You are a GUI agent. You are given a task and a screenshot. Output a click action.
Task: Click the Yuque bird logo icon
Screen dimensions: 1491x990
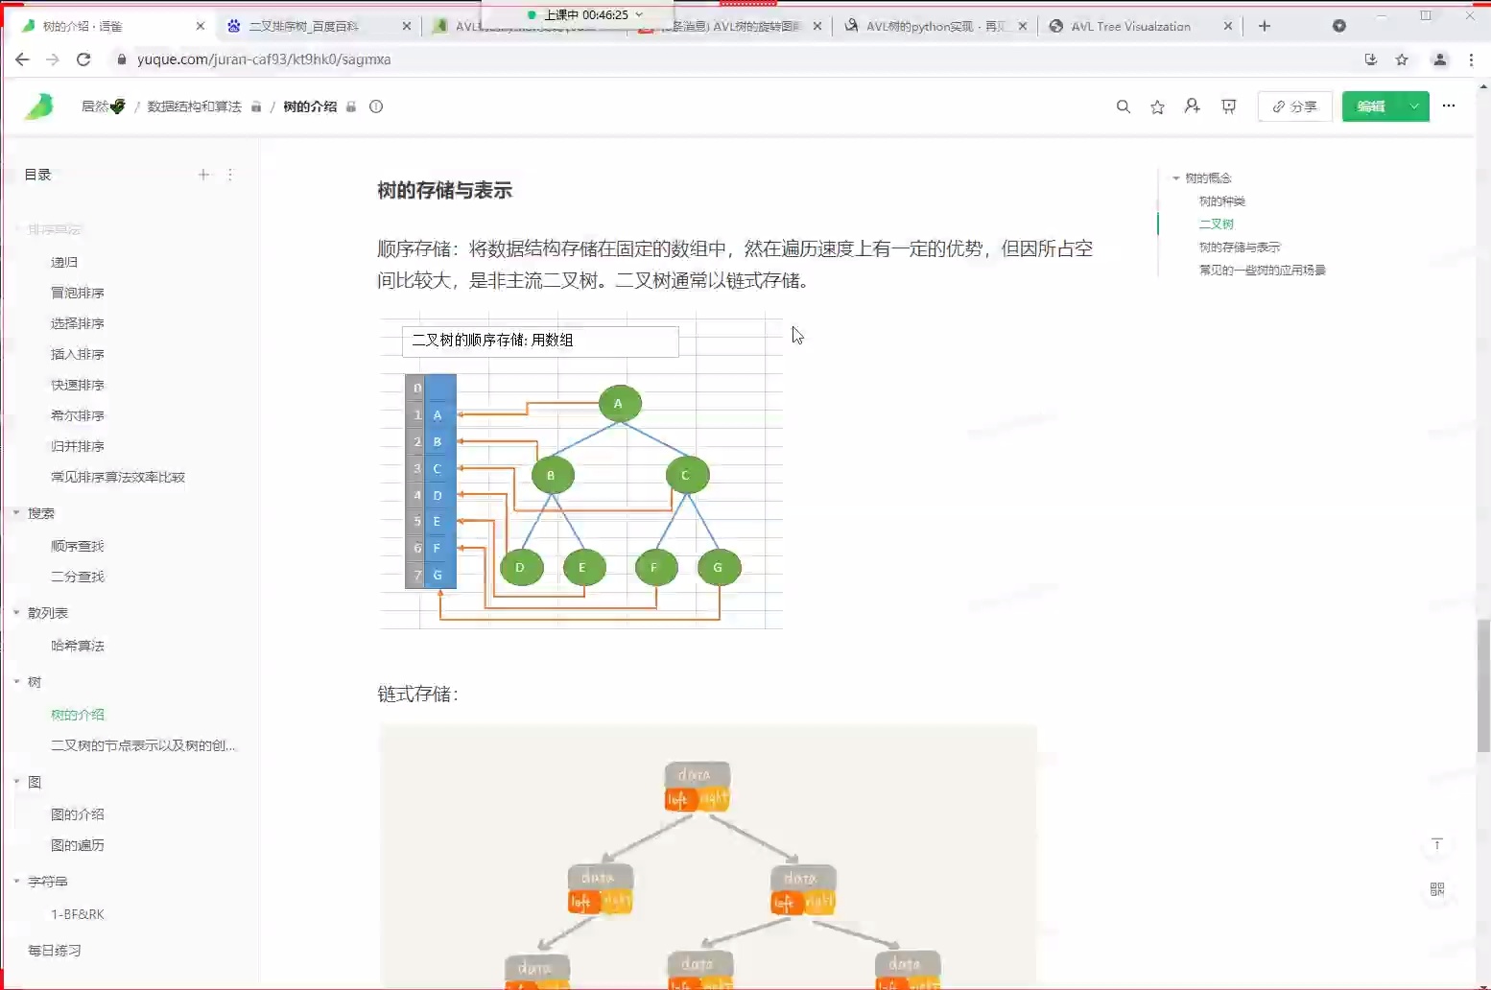click(x=39, y=106)
